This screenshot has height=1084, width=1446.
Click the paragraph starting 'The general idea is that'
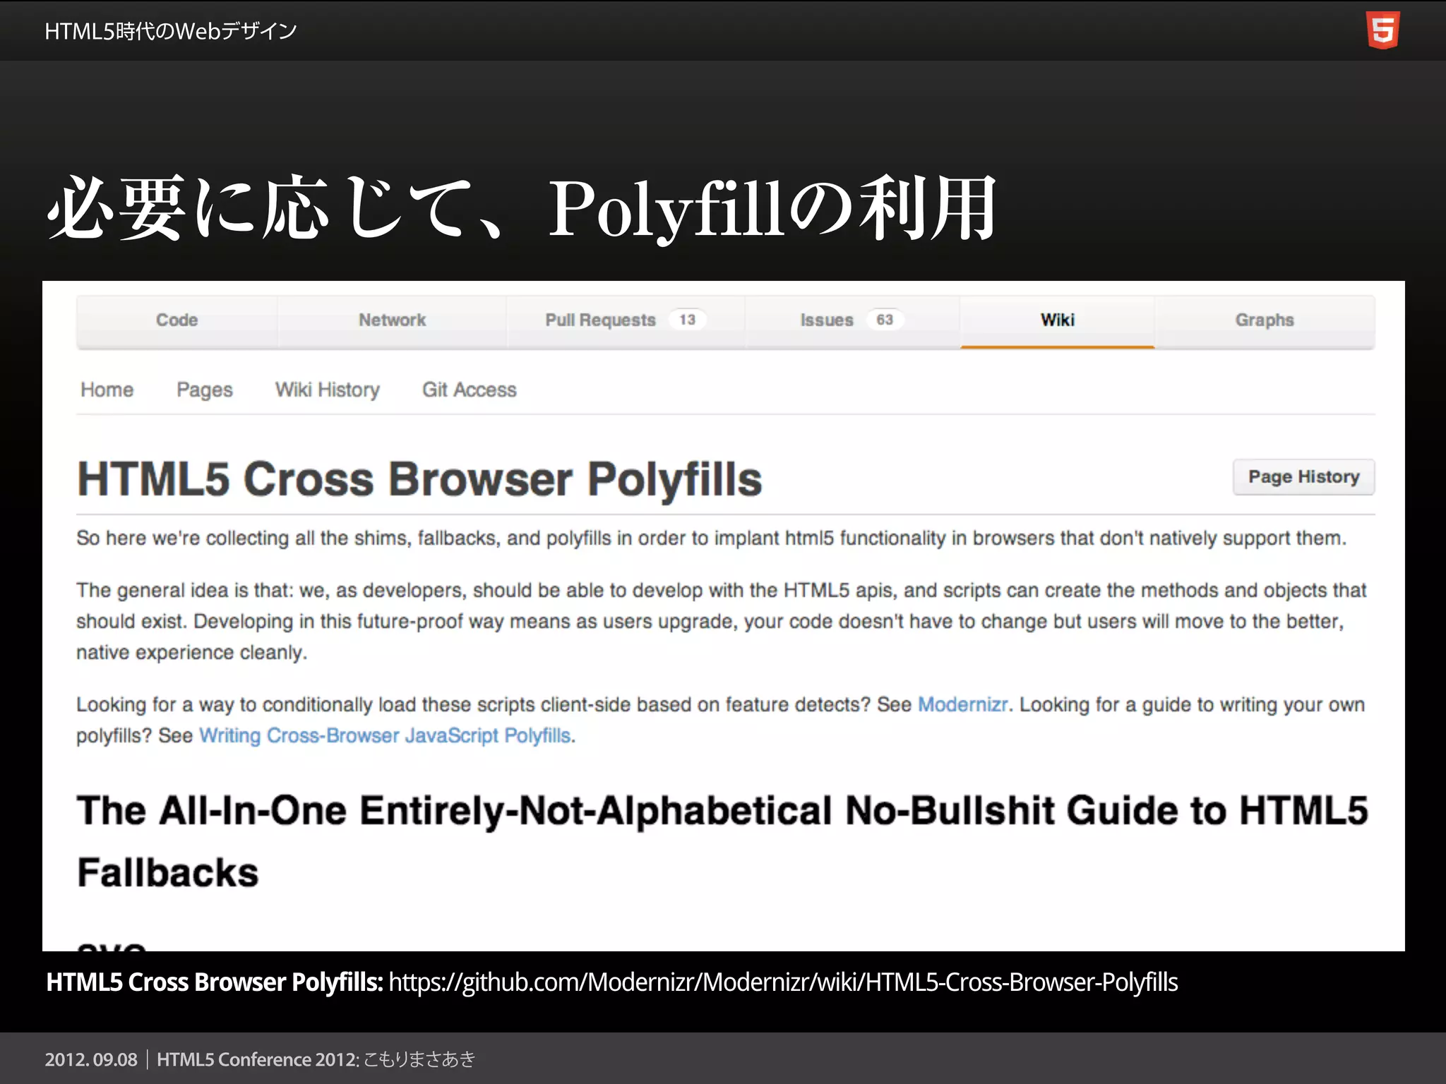pos(722,621)
